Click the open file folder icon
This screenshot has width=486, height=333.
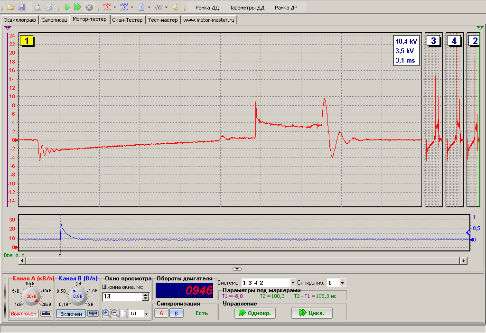[10, 8]
